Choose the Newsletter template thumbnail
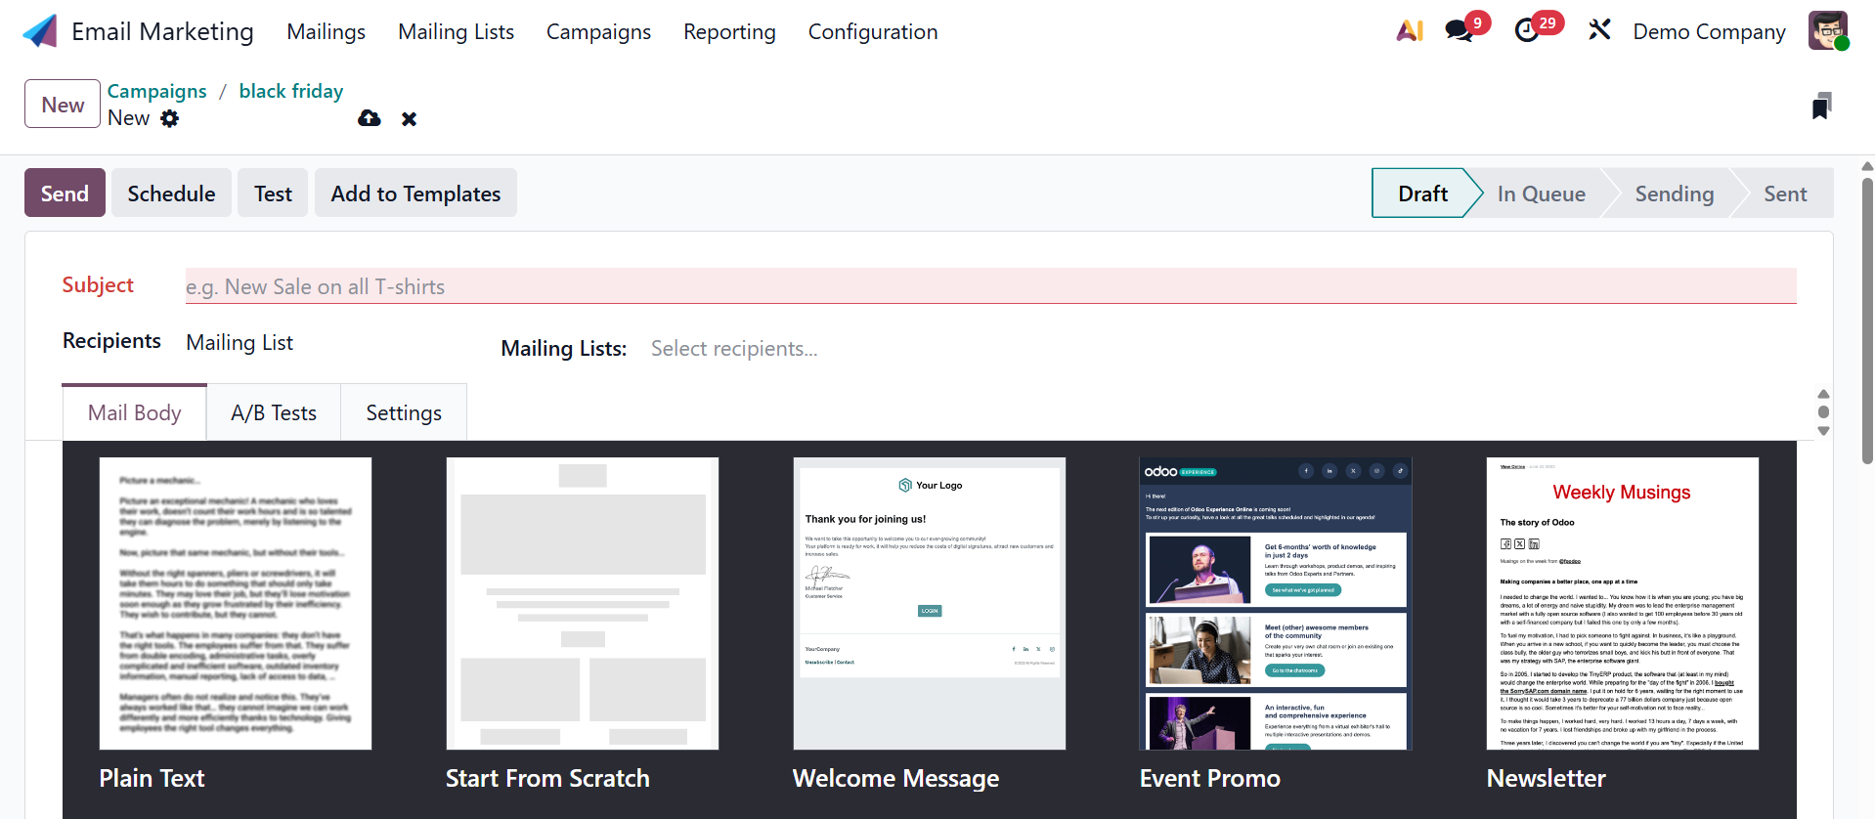Screen dimensions: 1875x819 1623,603
